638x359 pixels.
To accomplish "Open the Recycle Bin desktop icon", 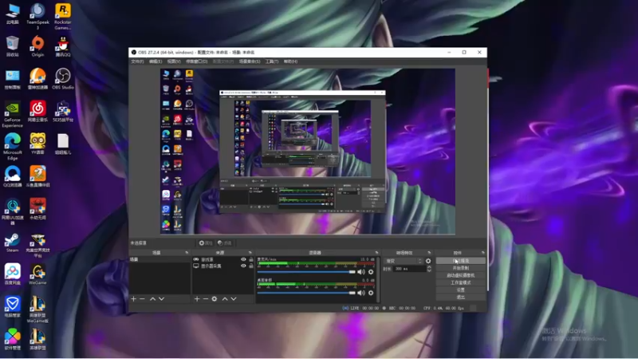I will coord(12,46).
